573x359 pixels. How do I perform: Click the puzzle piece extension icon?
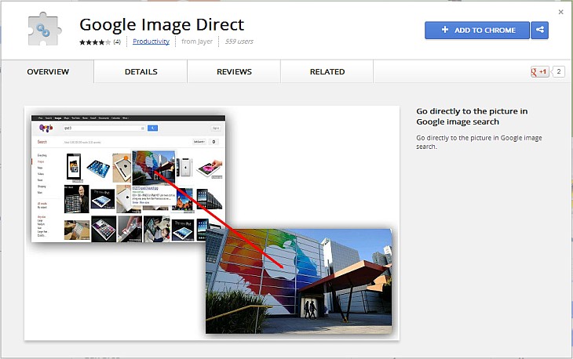(x=46, y=30)
